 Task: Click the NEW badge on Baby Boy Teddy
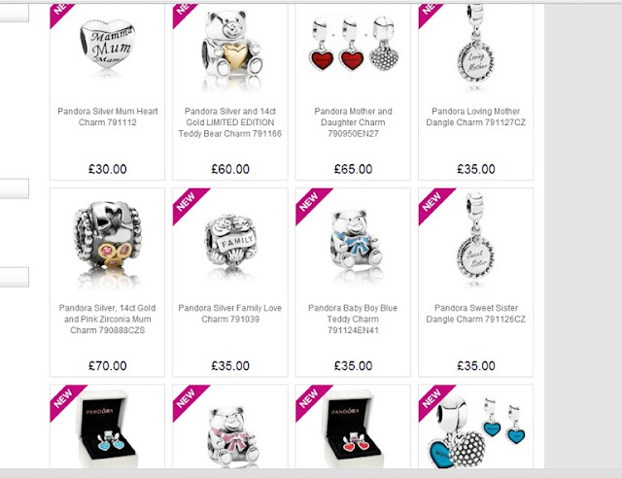coord(311,203)
